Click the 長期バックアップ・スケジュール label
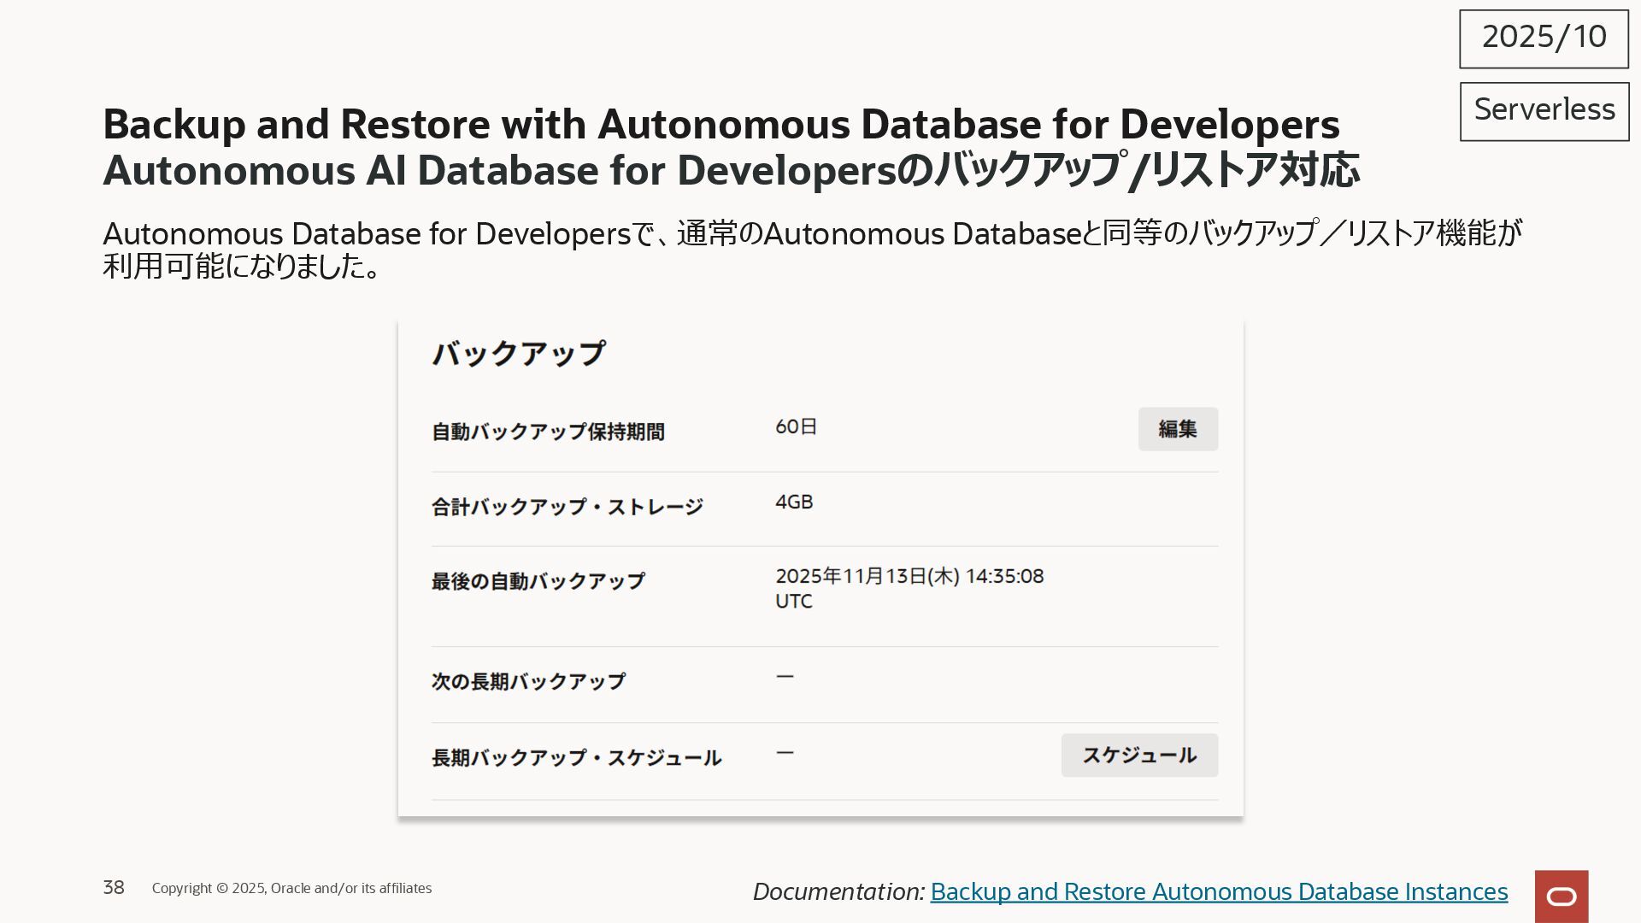This screenshot has height=923, width=1641. click(x=576, y=758)
